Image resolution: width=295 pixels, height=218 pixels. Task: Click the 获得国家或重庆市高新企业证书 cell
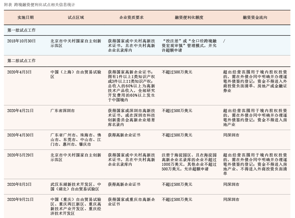point(132,202)
